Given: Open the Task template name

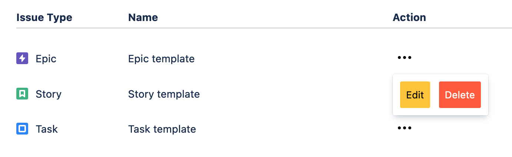Looking at the screenshot, I should [162, 129].
